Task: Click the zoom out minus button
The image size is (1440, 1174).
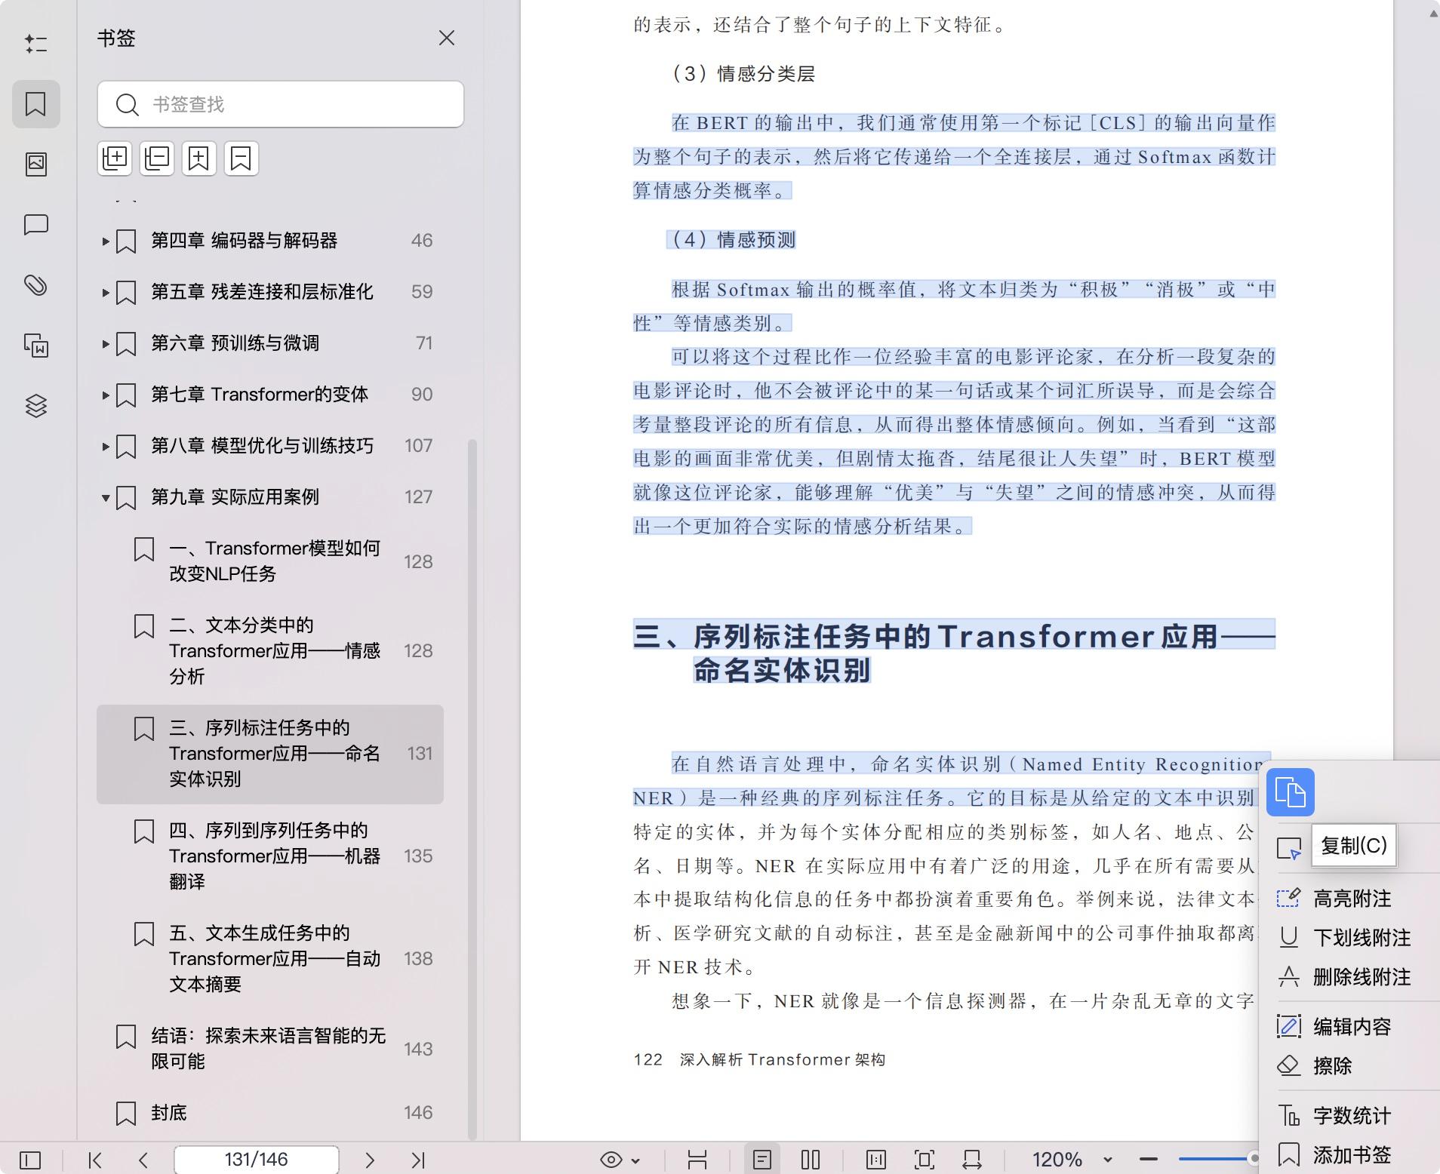Action: point(1149,1159)
